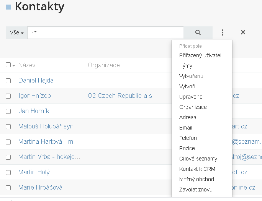This screenshot has height=201, width=262.
Task: Expand the Vše filter dropdown
Action: (x=16, y=32)
